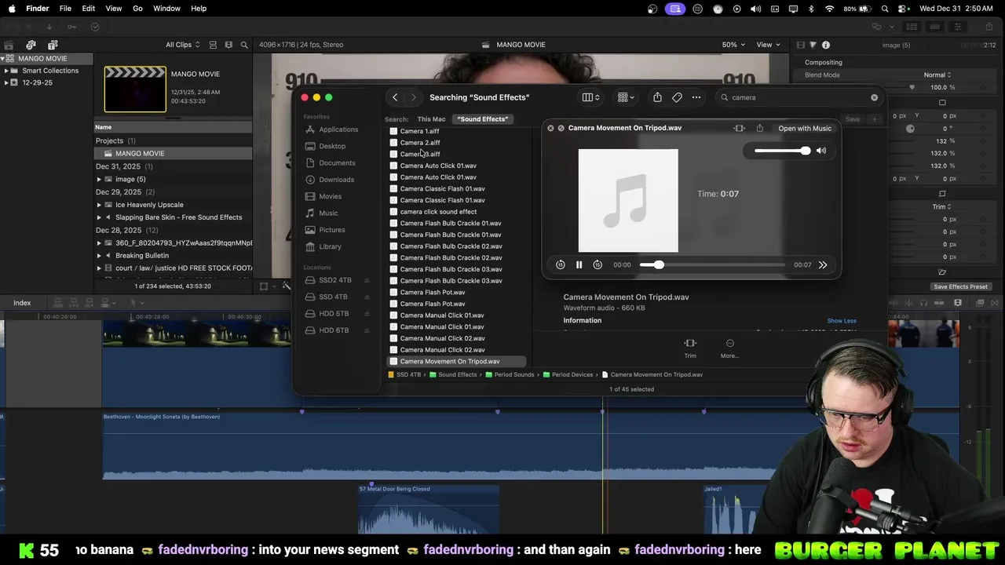Click the Trim quick action

(690, 348)
